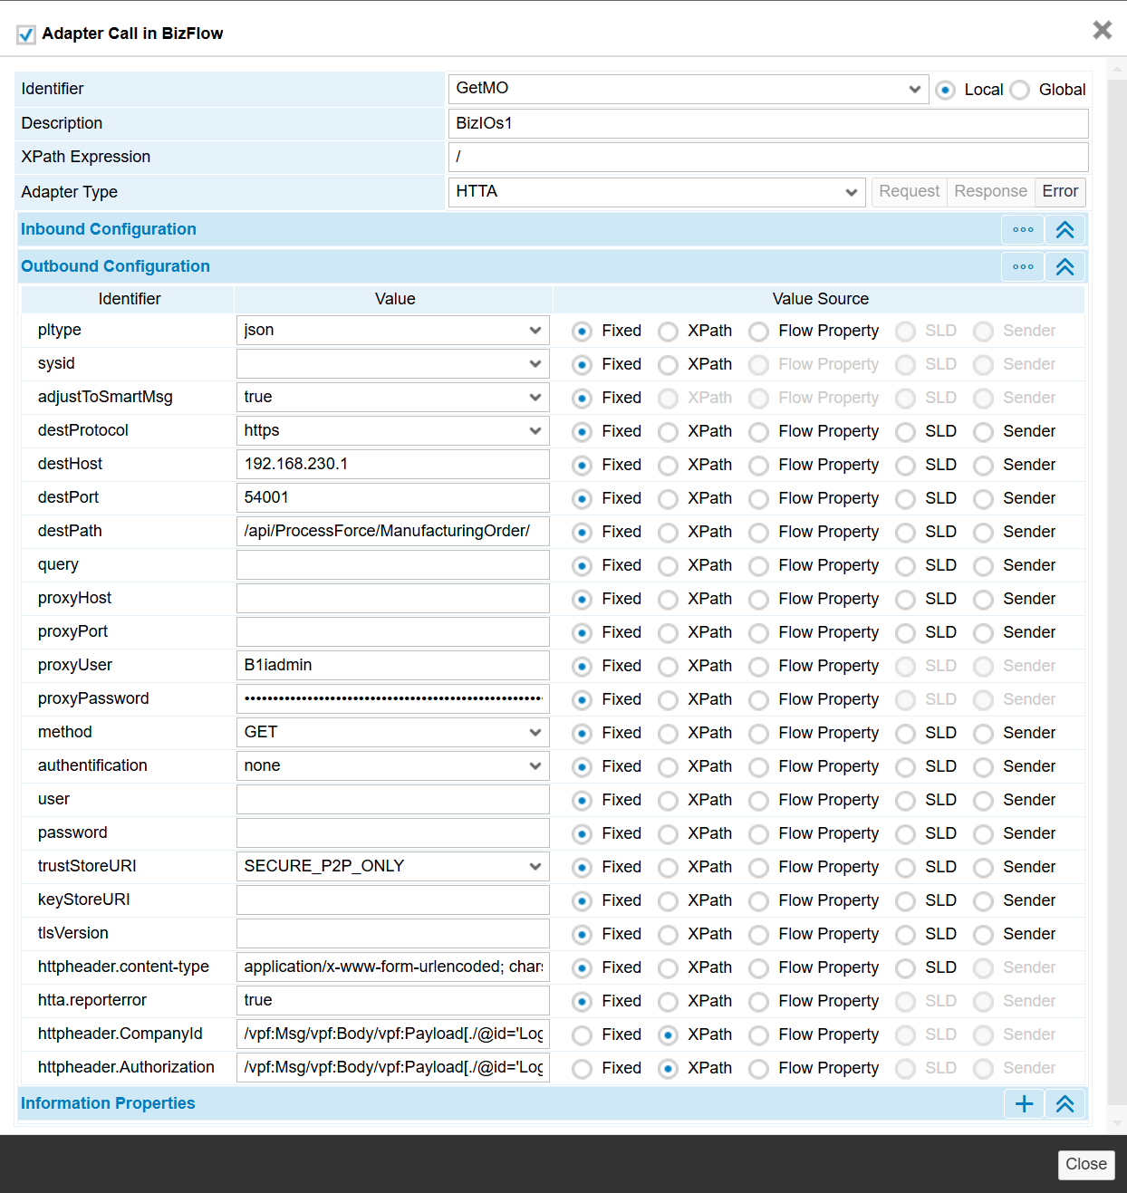The height and width of the screenshot is (1193, 1127).
Task: Click the more options icon for Outbound Configuration
Action: tap(1023, 267)
